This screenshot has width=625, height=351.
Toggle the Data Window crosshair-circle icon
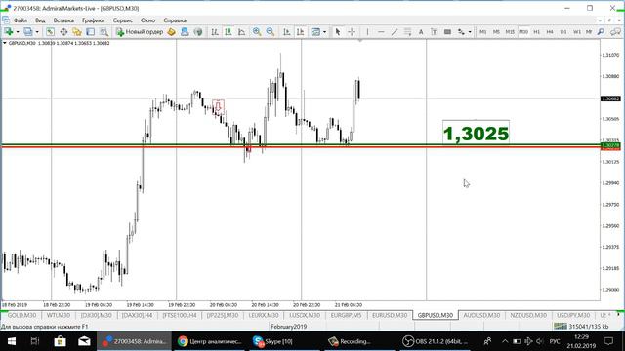[x=63, y=32]
